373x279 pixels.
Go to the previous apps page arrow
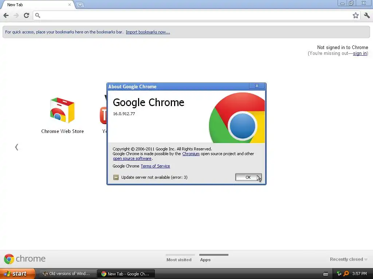tap(16, 147)
